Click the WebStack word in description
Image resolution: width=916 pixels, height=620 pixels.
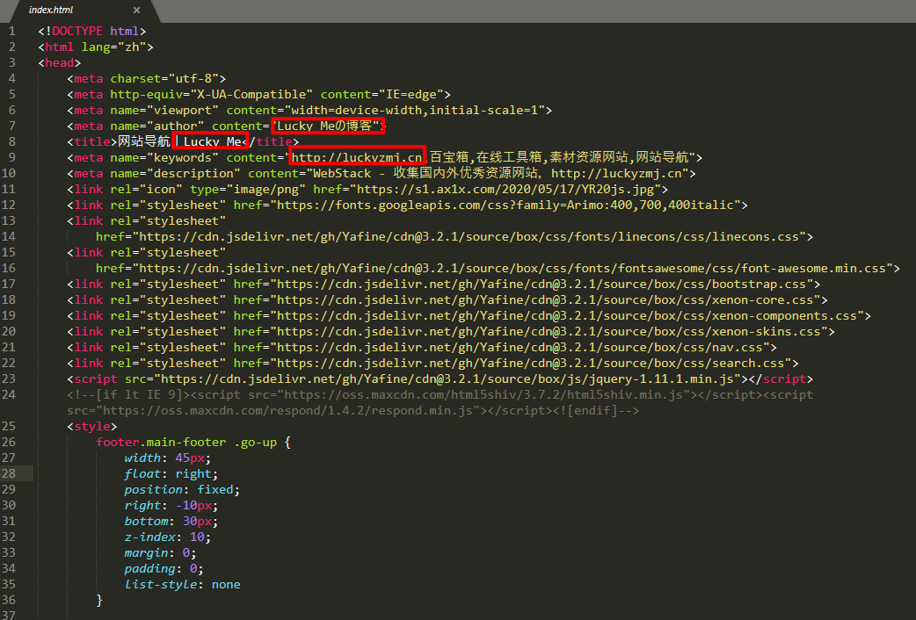[x=342, y=173]
